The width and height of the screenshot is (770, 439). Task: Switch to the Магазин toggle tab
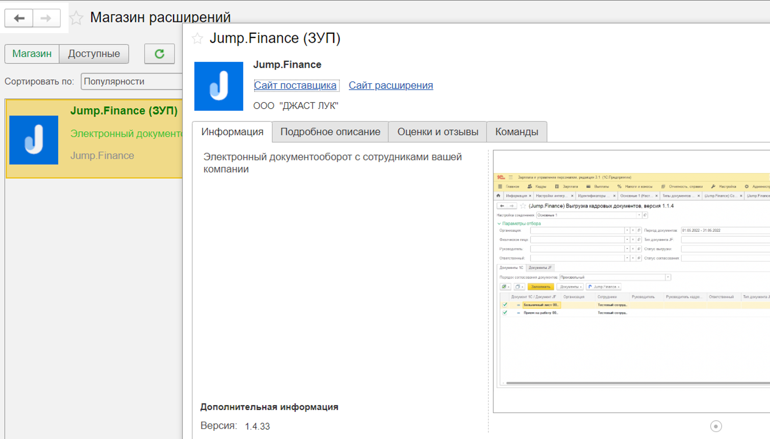32,54
